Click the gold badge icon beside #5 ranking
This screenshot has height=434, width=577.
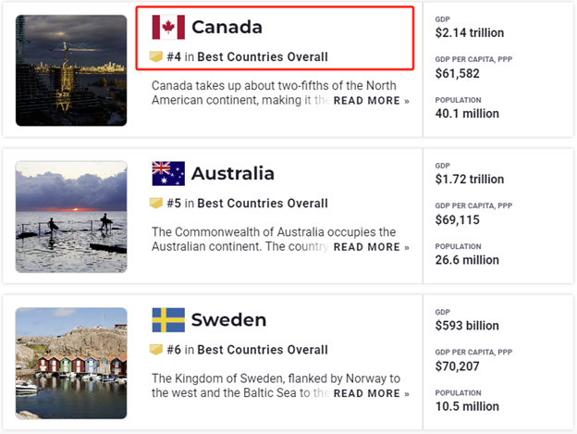point(156,204)
